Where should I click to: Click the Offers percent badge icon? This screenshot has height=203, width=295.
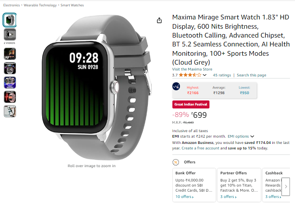(x=176, y=162)
